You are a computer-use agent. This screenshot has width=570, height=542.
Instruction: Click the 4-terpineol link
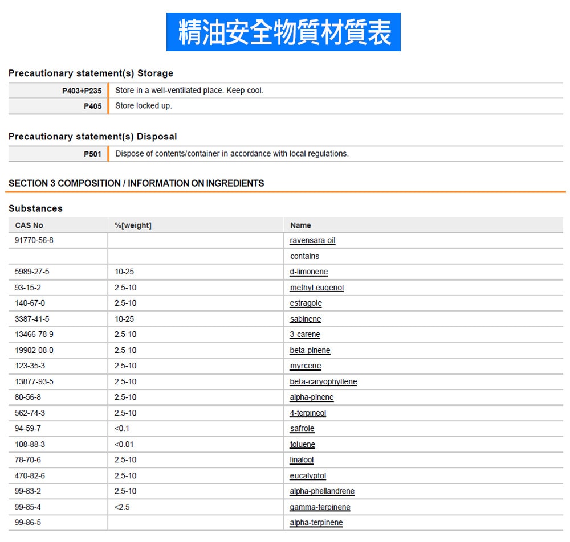pos(308,413)
